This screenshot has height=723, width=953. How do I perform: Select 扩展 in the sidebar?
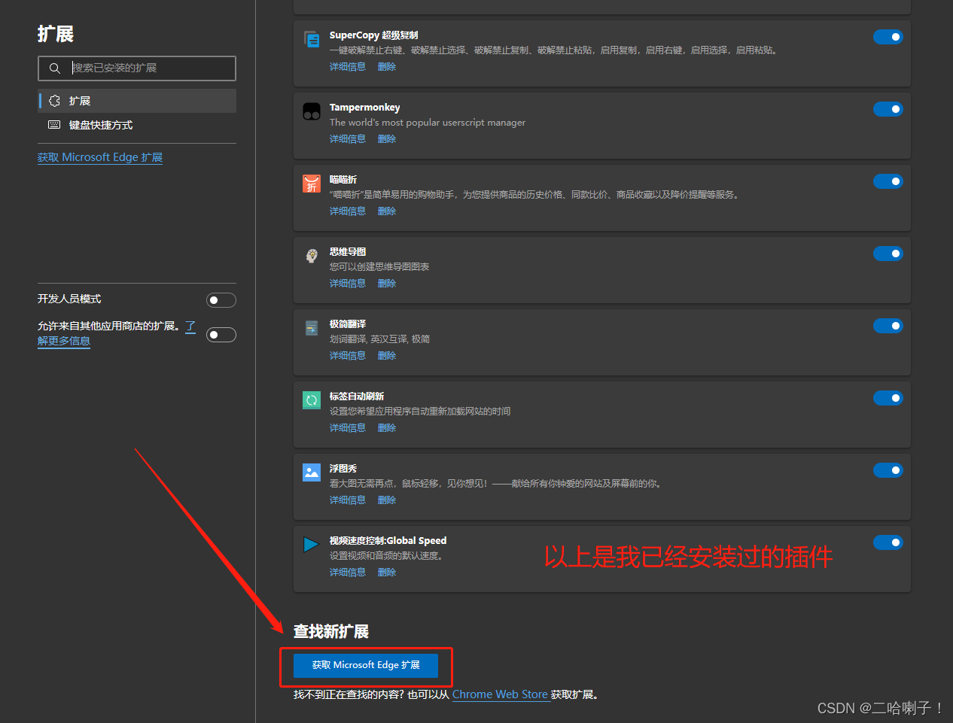(x=137, y=101)
